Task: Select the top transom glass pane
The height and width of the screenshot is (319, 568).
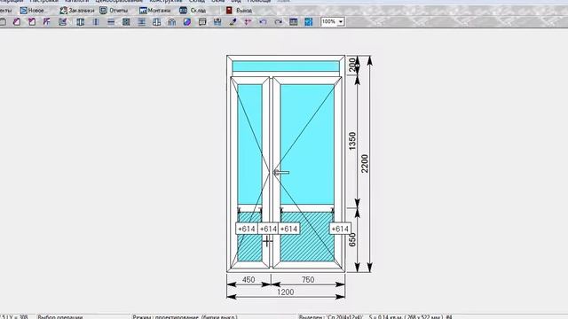Action: point(286,66)
